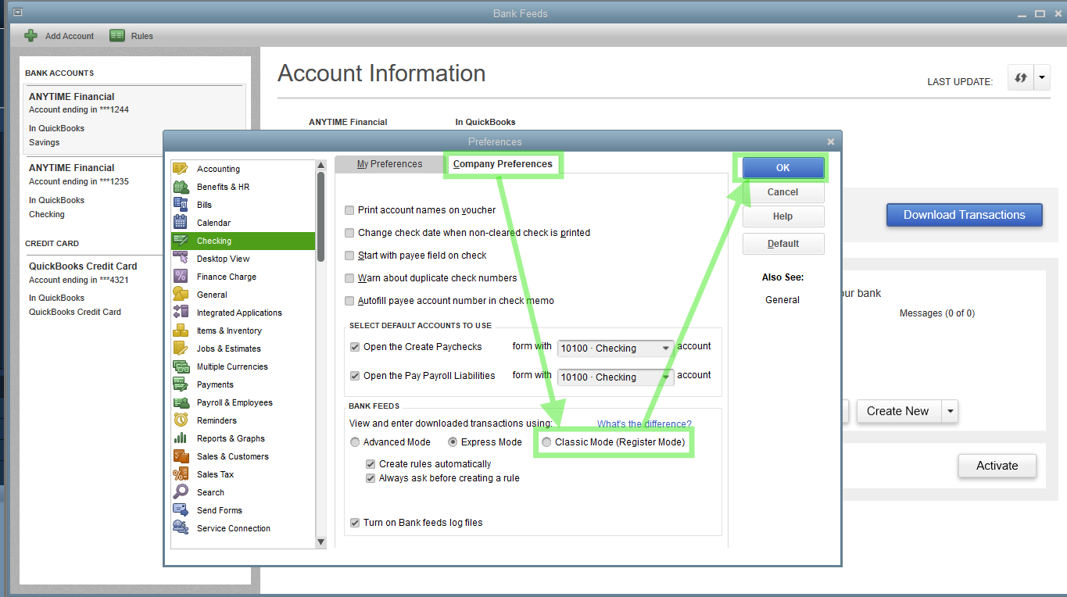Select the Advanced Mode radio button
1067x597 pixels.
tap(356, 442)
